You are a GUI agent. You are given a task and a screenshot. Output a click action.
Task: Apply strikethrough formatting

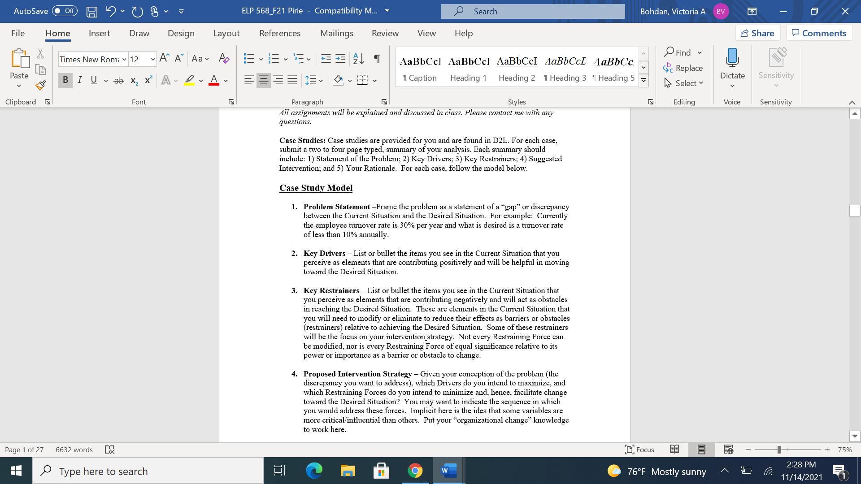coord(119,81)
